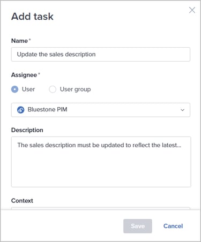Click the Assignee label
Viewport: 201px width, 242px height.
[24, 75]
